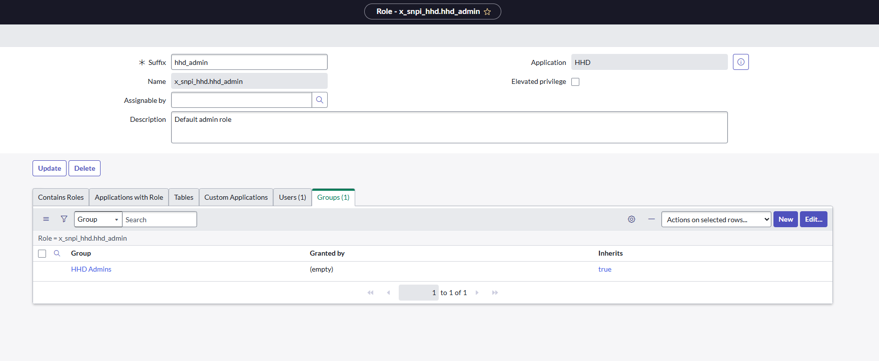The width and height of the screenshot is (879, 361).
Task: Focus the list Search box
Action: coord(160,219)
